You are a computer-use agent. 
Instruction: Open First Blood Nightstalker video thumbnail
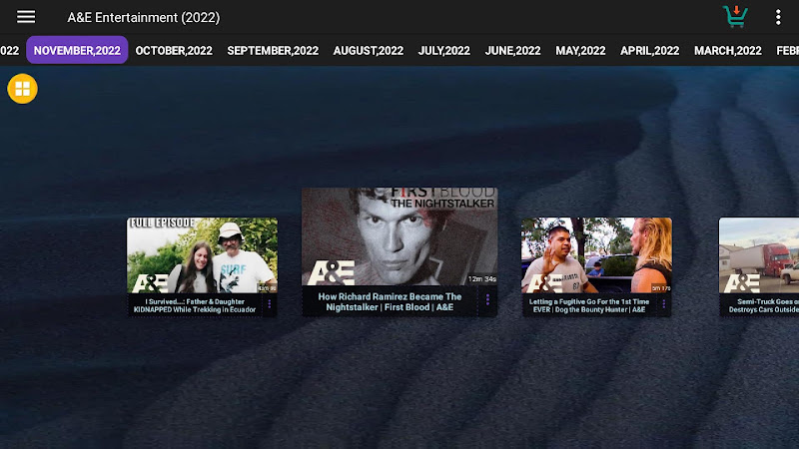pyautogui.click(x=399, y=236)
